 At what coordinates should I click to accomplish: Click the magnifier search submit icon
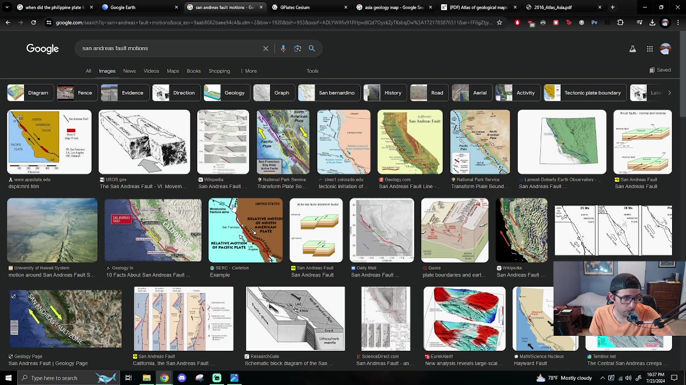point(311,48)
